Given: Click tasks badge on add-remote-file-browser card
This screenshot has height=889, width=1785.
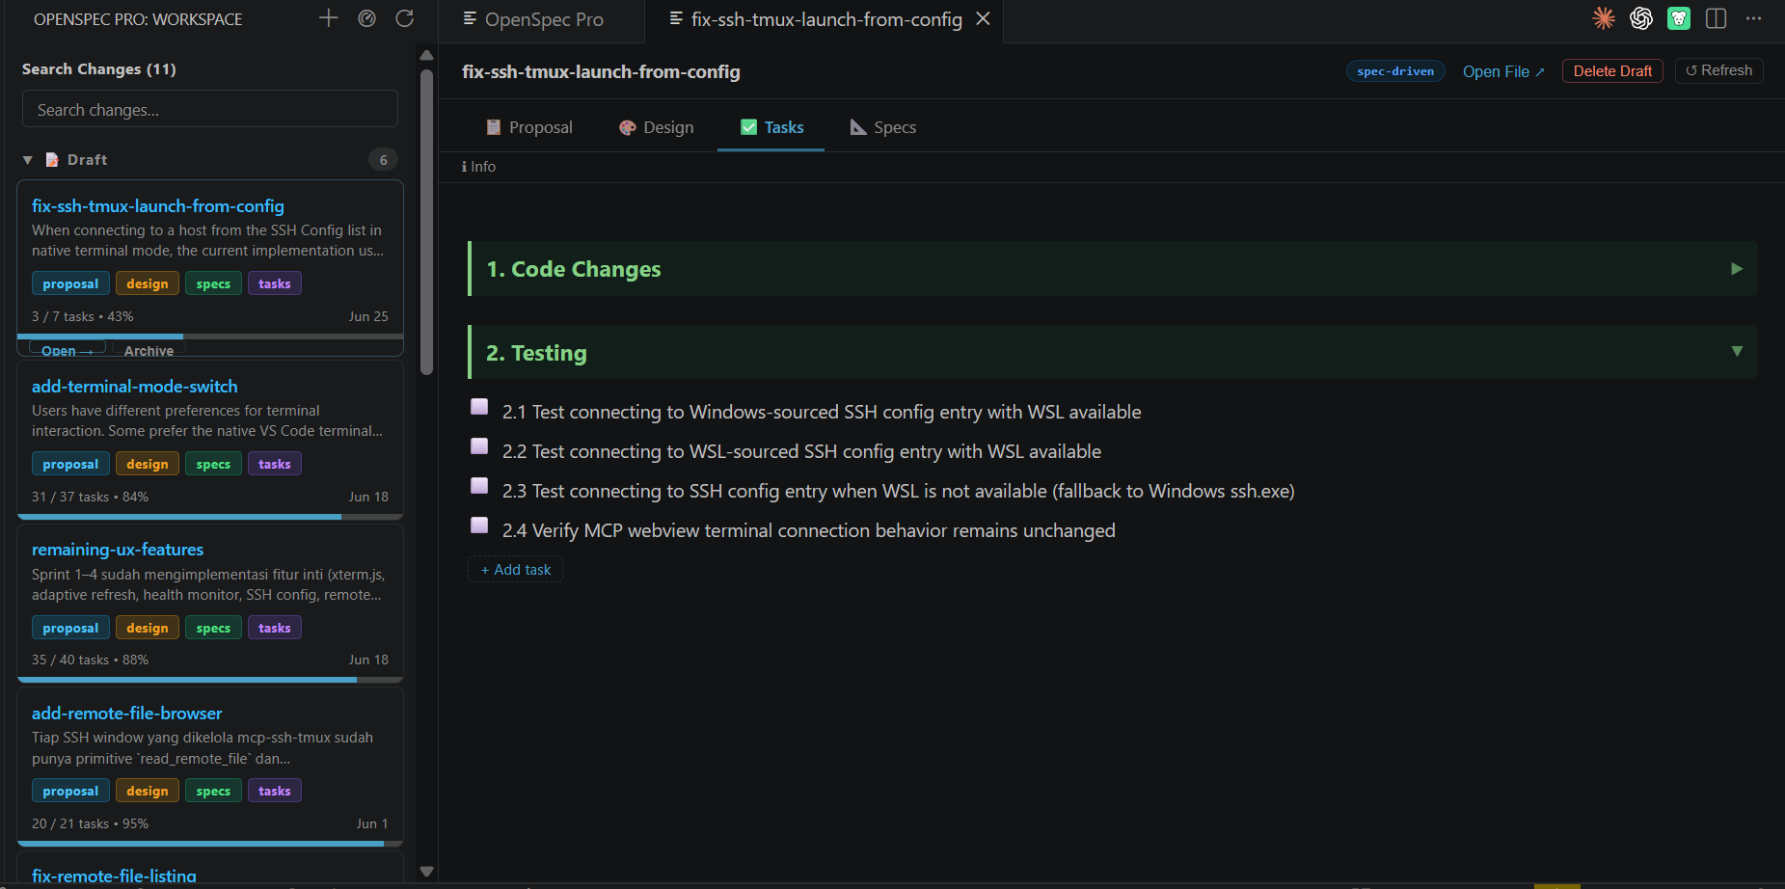Looking at the screenshot, I should pos(275,791).
